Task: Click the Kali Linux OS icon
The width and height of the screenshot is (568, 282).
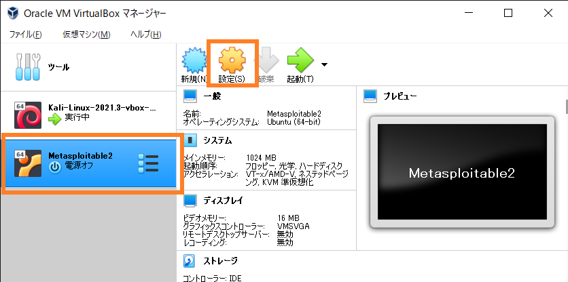Action: tap(28, 115)
